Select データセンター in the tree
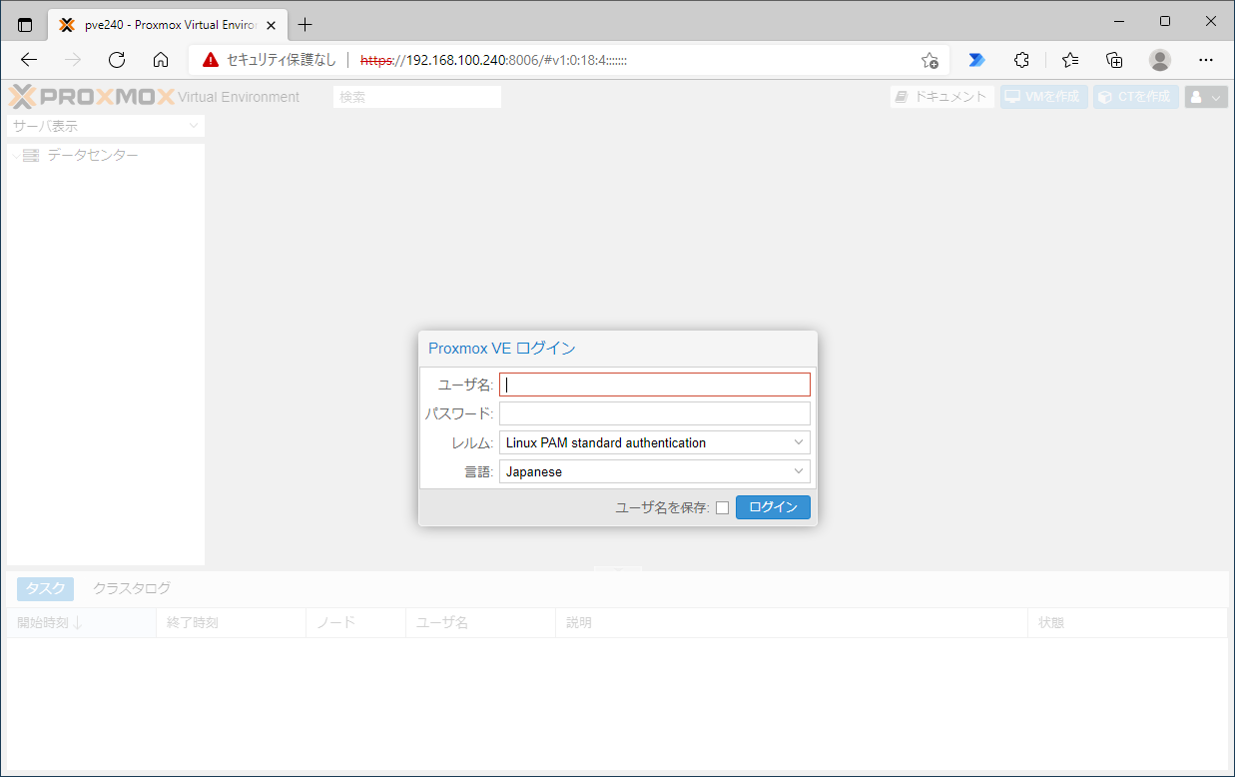 tap(93, 156)
